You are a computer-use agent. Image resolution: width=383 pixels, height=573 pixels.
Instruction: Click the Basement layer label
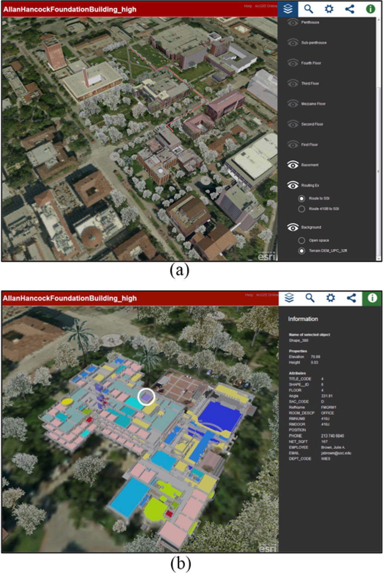310,165
